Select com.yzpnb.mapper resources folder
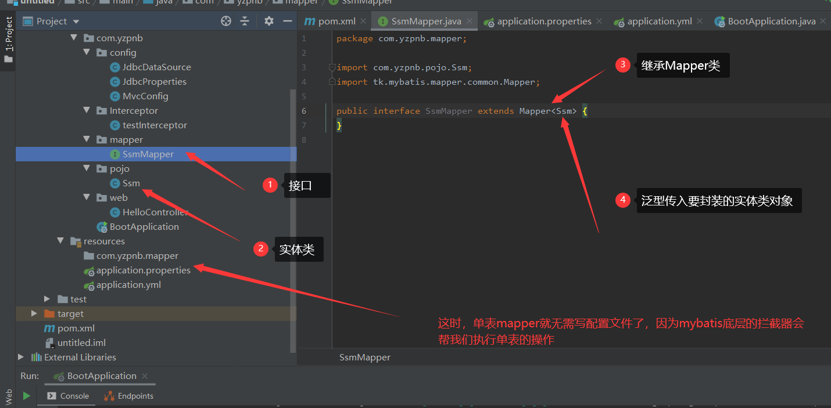831x408 pixels. point(131,255)
